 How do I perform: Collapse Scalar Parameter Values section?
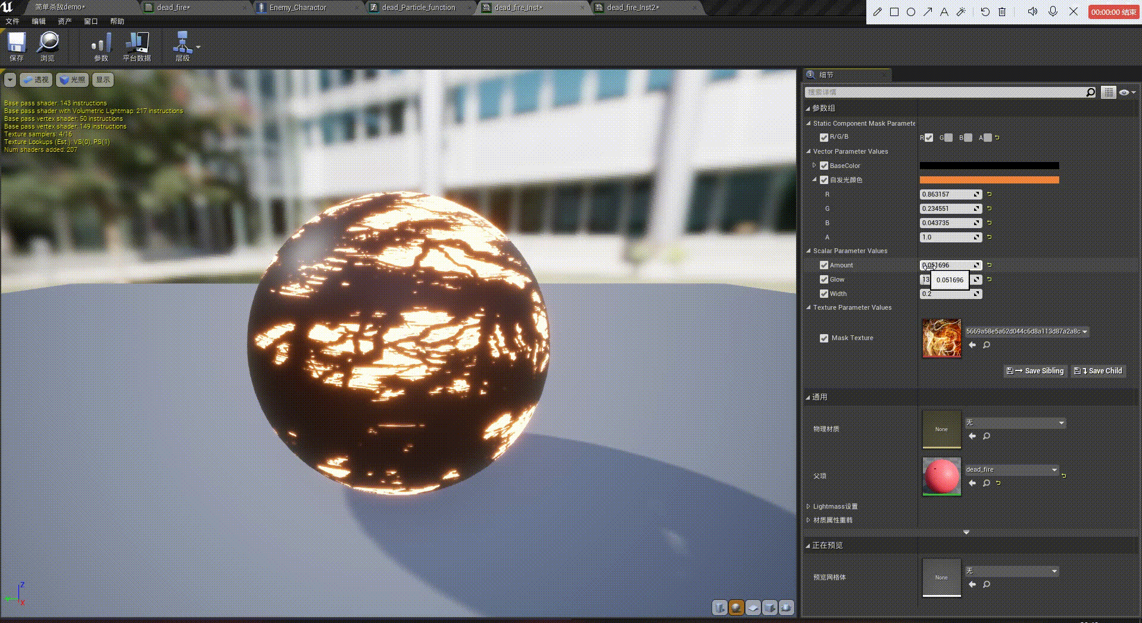click(809, 251)
